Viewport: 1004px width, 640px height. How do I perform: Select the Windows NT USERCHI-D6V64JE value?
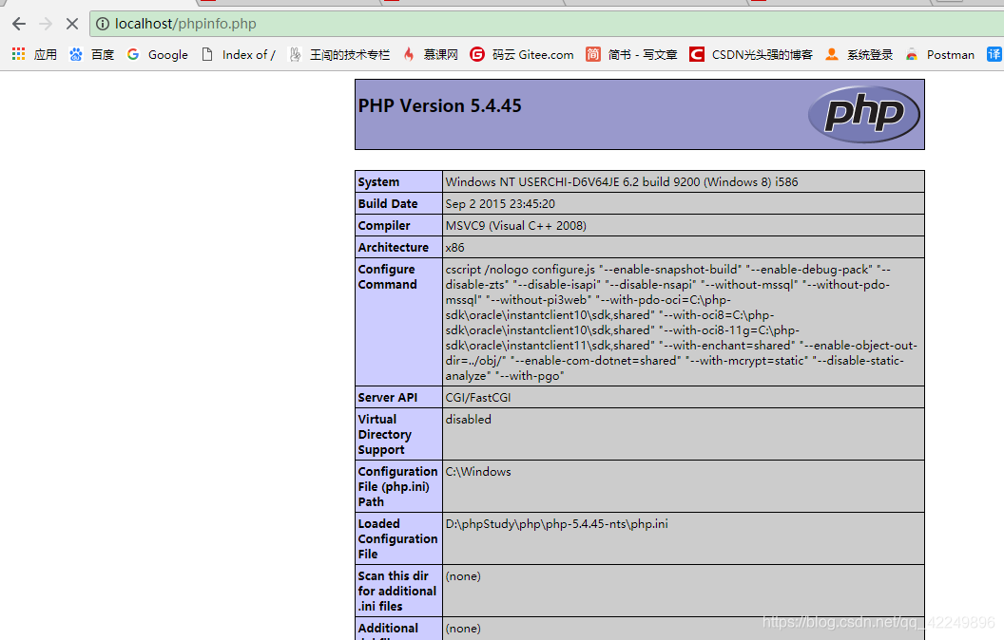pyautogui.click(x=622, y=181)
